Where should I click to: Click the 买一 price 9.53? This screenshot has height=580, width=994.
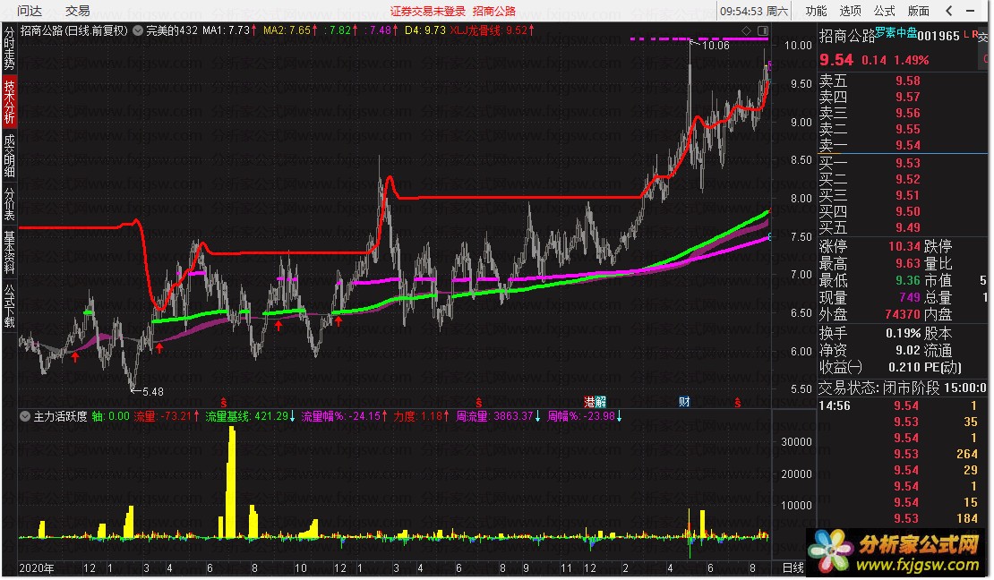click(x=908, y=163)
